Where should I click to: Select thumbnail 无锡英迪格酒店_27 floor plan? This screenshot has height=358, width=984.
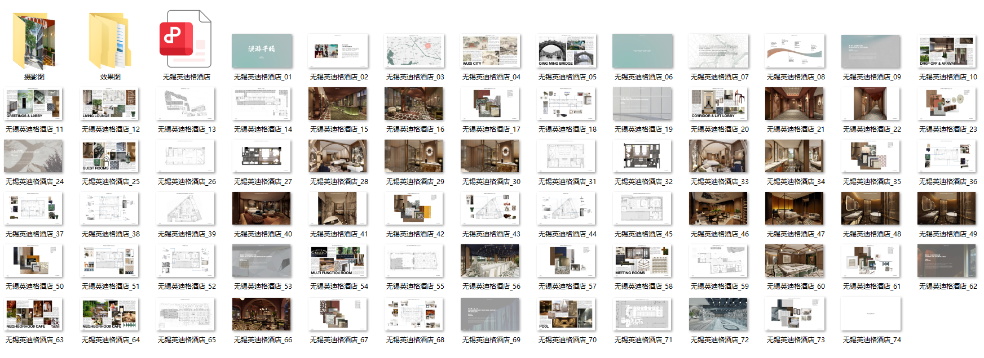(262, 156)
